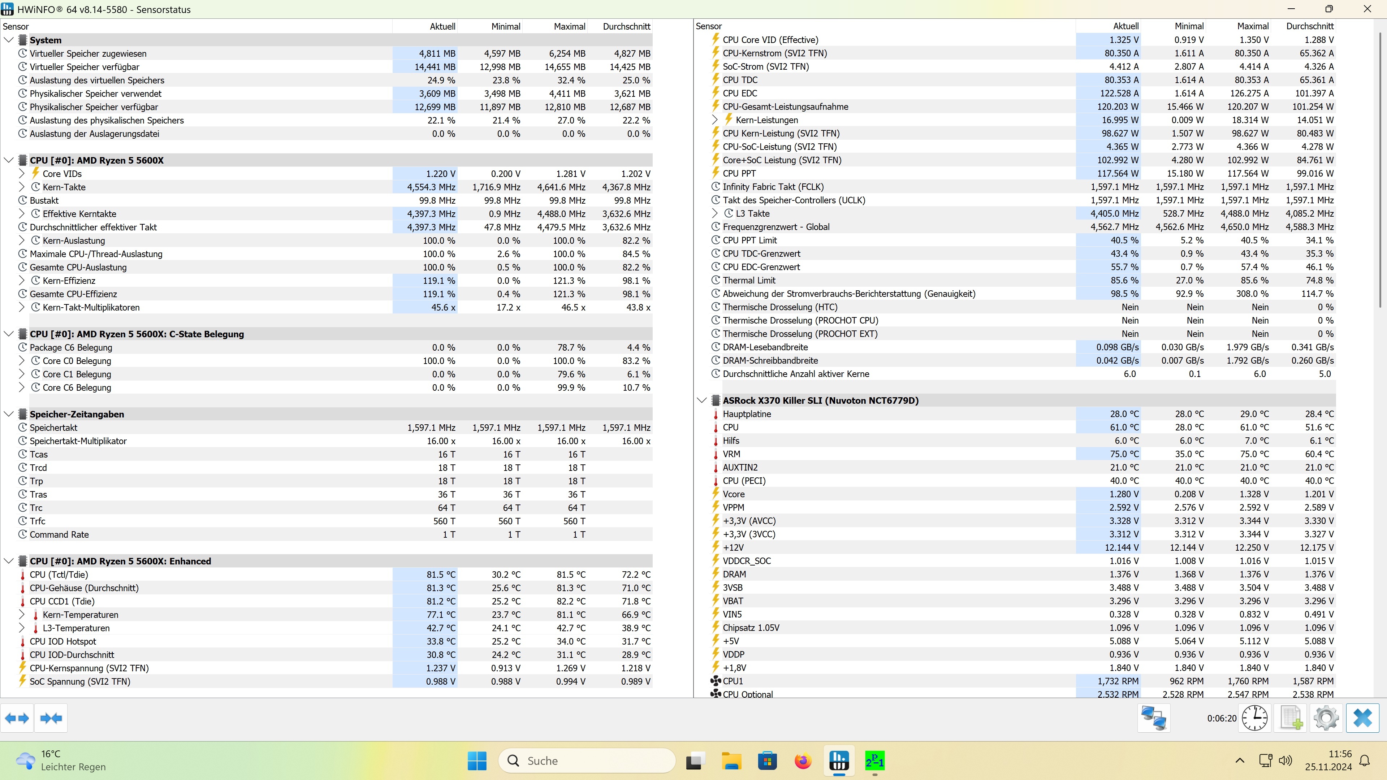Click the right panel Durchschnitt column header
The height and width of the screenshot is (780, 1387).
point(1303,26)
